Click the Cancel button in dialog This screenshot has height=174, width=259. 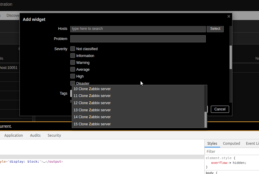click(x=220, y=109)
